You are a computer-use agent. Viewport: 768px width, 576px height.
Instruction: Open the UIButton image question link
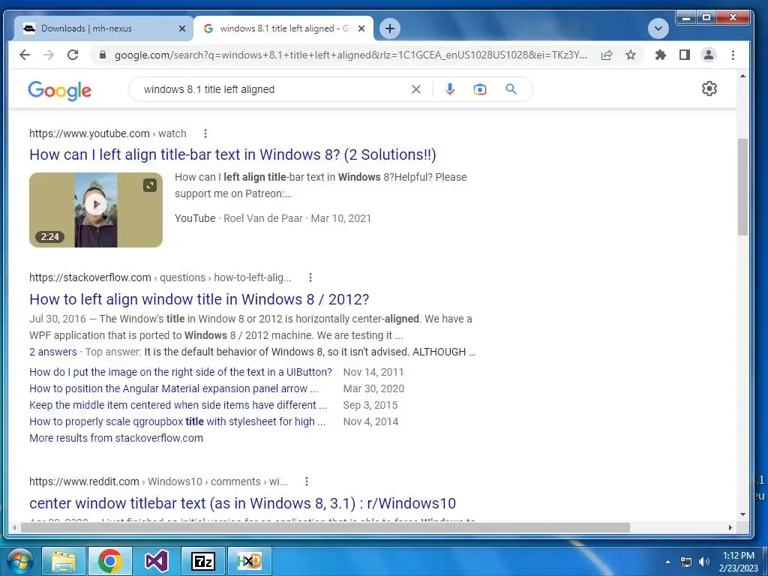(x=181, y=372)
